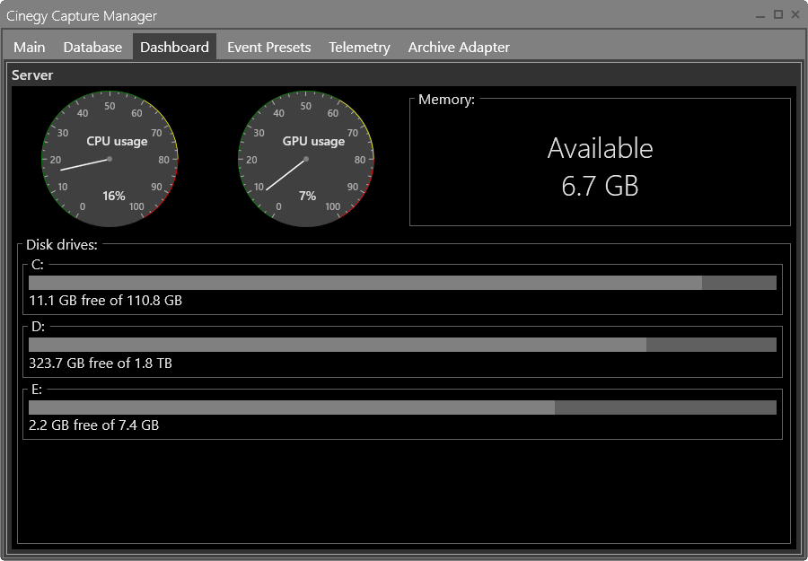Select the Event Presets tab
Image resolution: width=808 pixels, height=561 pixels.
[268, 47]
